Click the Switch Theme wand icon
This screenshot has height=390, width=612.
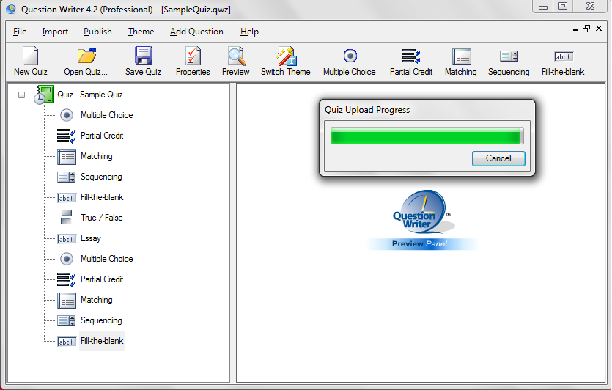coord(287,56)
